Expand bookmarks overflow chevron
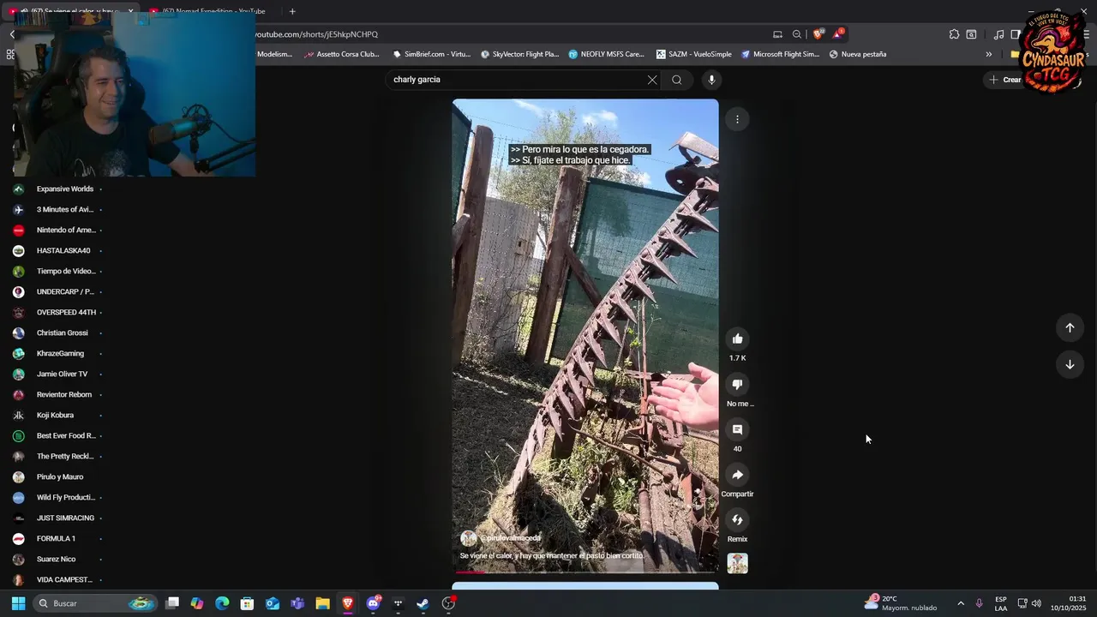Image resolution: width=1097 pixels, height=617 pixels. click(x=988, y=54)
